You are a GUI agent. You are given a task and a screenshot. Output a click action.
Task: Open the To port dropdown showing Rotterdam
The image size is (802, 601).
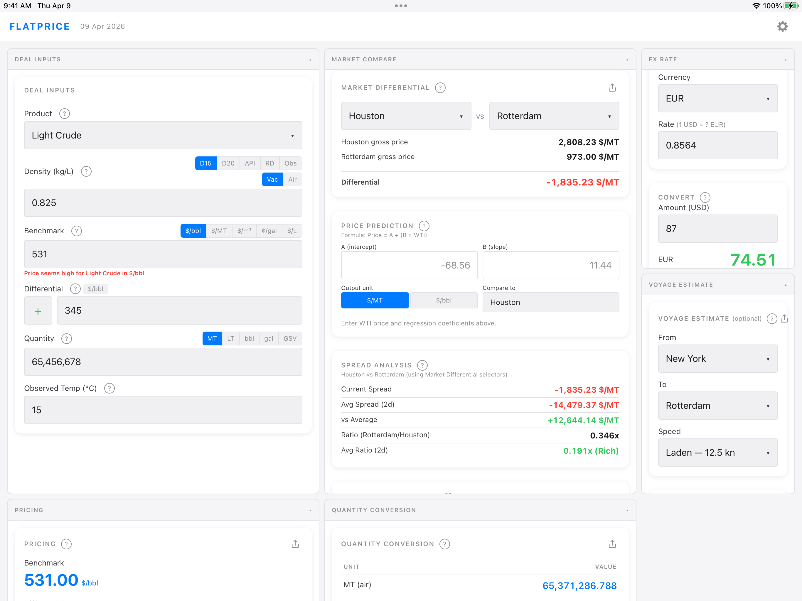tap(717, 406)
